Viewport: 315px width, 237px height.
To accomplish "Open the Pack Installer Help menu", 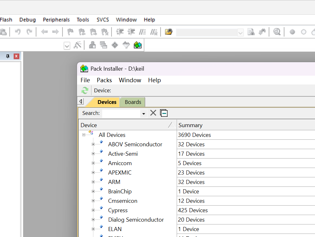I will (x=154, y=80).
